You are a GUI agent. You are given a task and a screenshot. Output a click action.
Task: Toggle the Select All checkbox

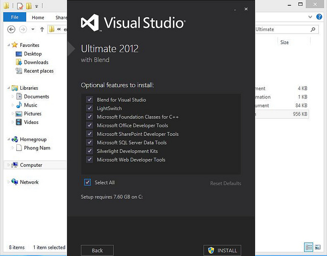pyautogui.click(x=87, y=183)
